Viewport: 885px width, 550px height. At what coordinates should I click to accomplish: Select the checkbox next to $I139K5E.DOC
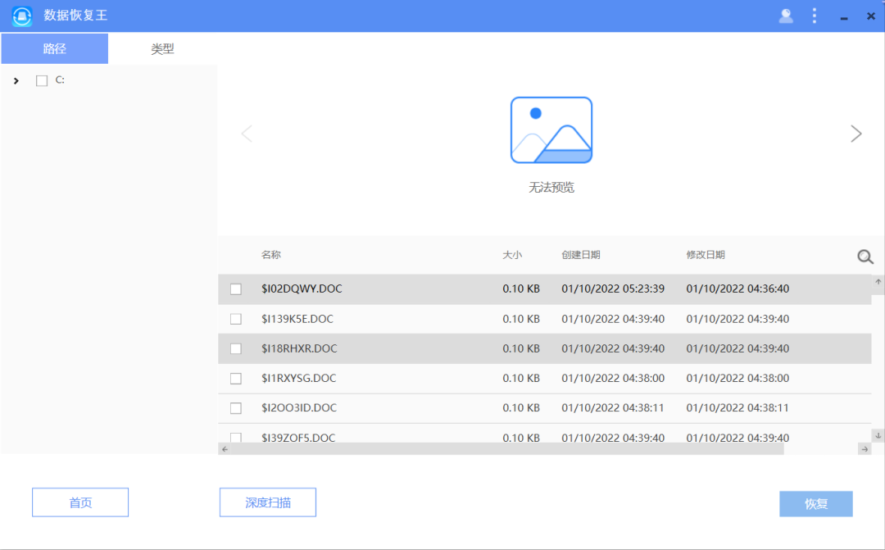236,319
